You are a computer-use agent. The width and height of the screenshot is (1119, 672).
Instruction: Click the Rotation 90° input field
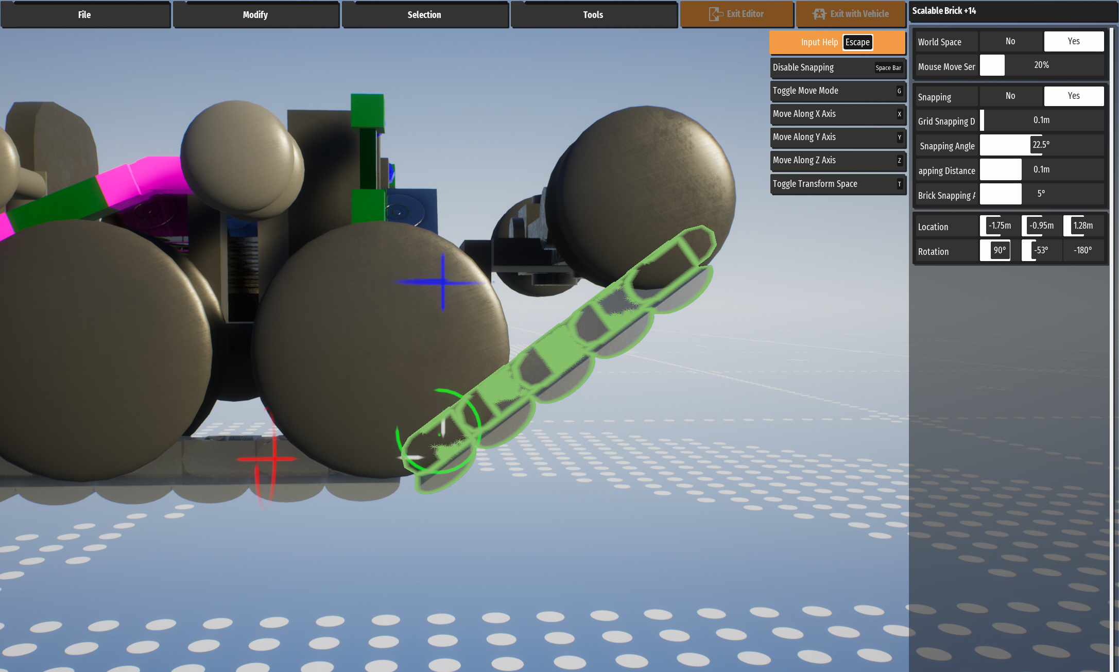(999, 250)
